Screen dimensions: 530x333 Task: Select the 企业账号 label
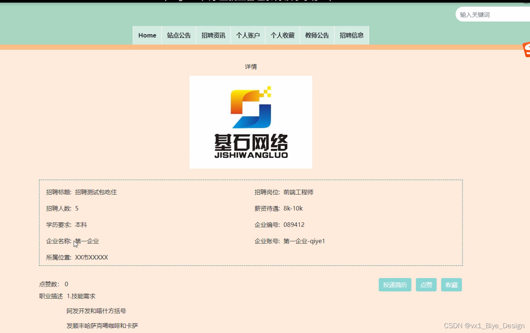coord(267,241)
